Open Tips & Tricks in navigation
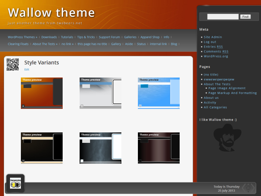Screen dimensions: 261x196 (86, 37)
